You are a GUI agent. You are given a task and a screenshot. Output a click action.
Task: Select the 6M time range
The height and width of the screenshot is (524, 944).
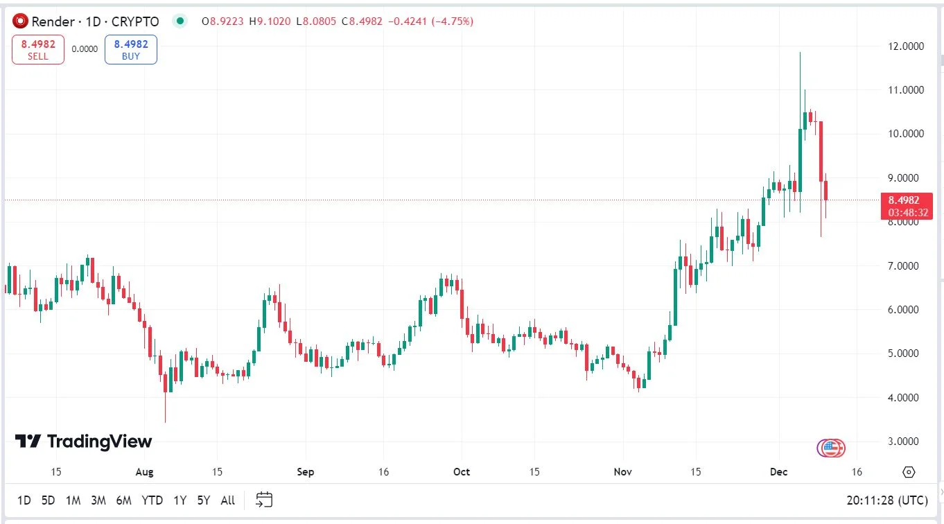pos(124,500)
